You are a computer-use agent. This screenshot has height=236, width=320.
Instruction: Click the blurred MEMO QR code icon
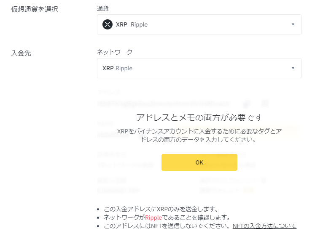point(160,135)
